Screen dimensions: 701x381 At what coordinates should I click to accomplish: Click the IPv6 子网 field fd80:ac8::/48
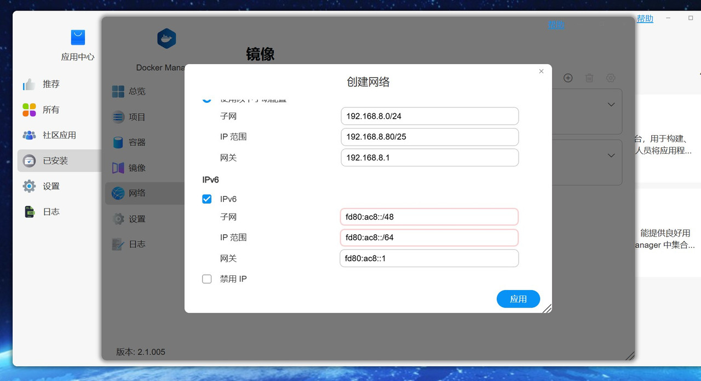[429, 217]
